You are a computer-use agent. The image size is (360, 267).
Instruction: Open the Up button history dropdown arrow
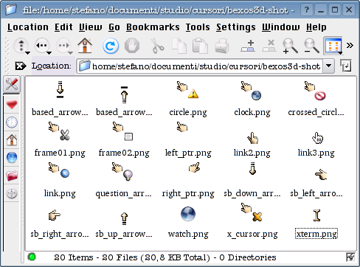pyautogui.click(x=28, y=53)
